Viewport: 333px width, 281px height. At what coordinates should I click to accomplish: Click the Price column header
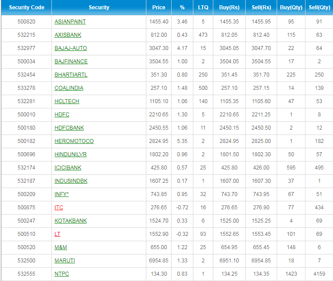click(x=159, y=8)
